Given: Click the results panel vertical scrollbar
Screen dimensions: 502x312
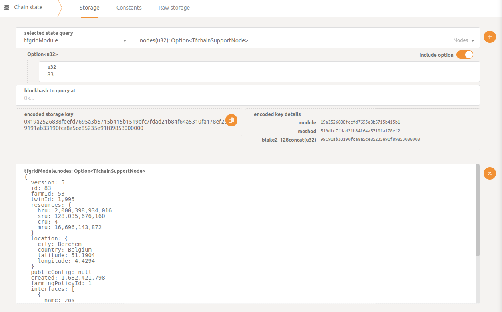Looking at the screenshot, I should 477,212.
